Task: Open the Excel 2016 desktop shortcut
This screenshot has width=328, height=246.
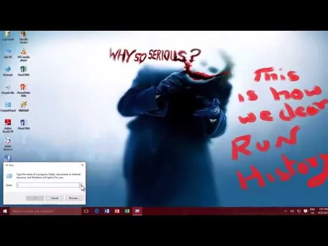Action: (24, 71)
